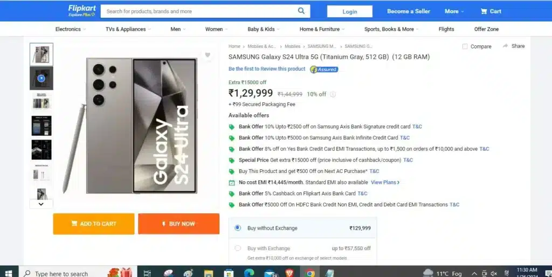
Task: Click the Share arrow icon
Action: coord(505,46)
